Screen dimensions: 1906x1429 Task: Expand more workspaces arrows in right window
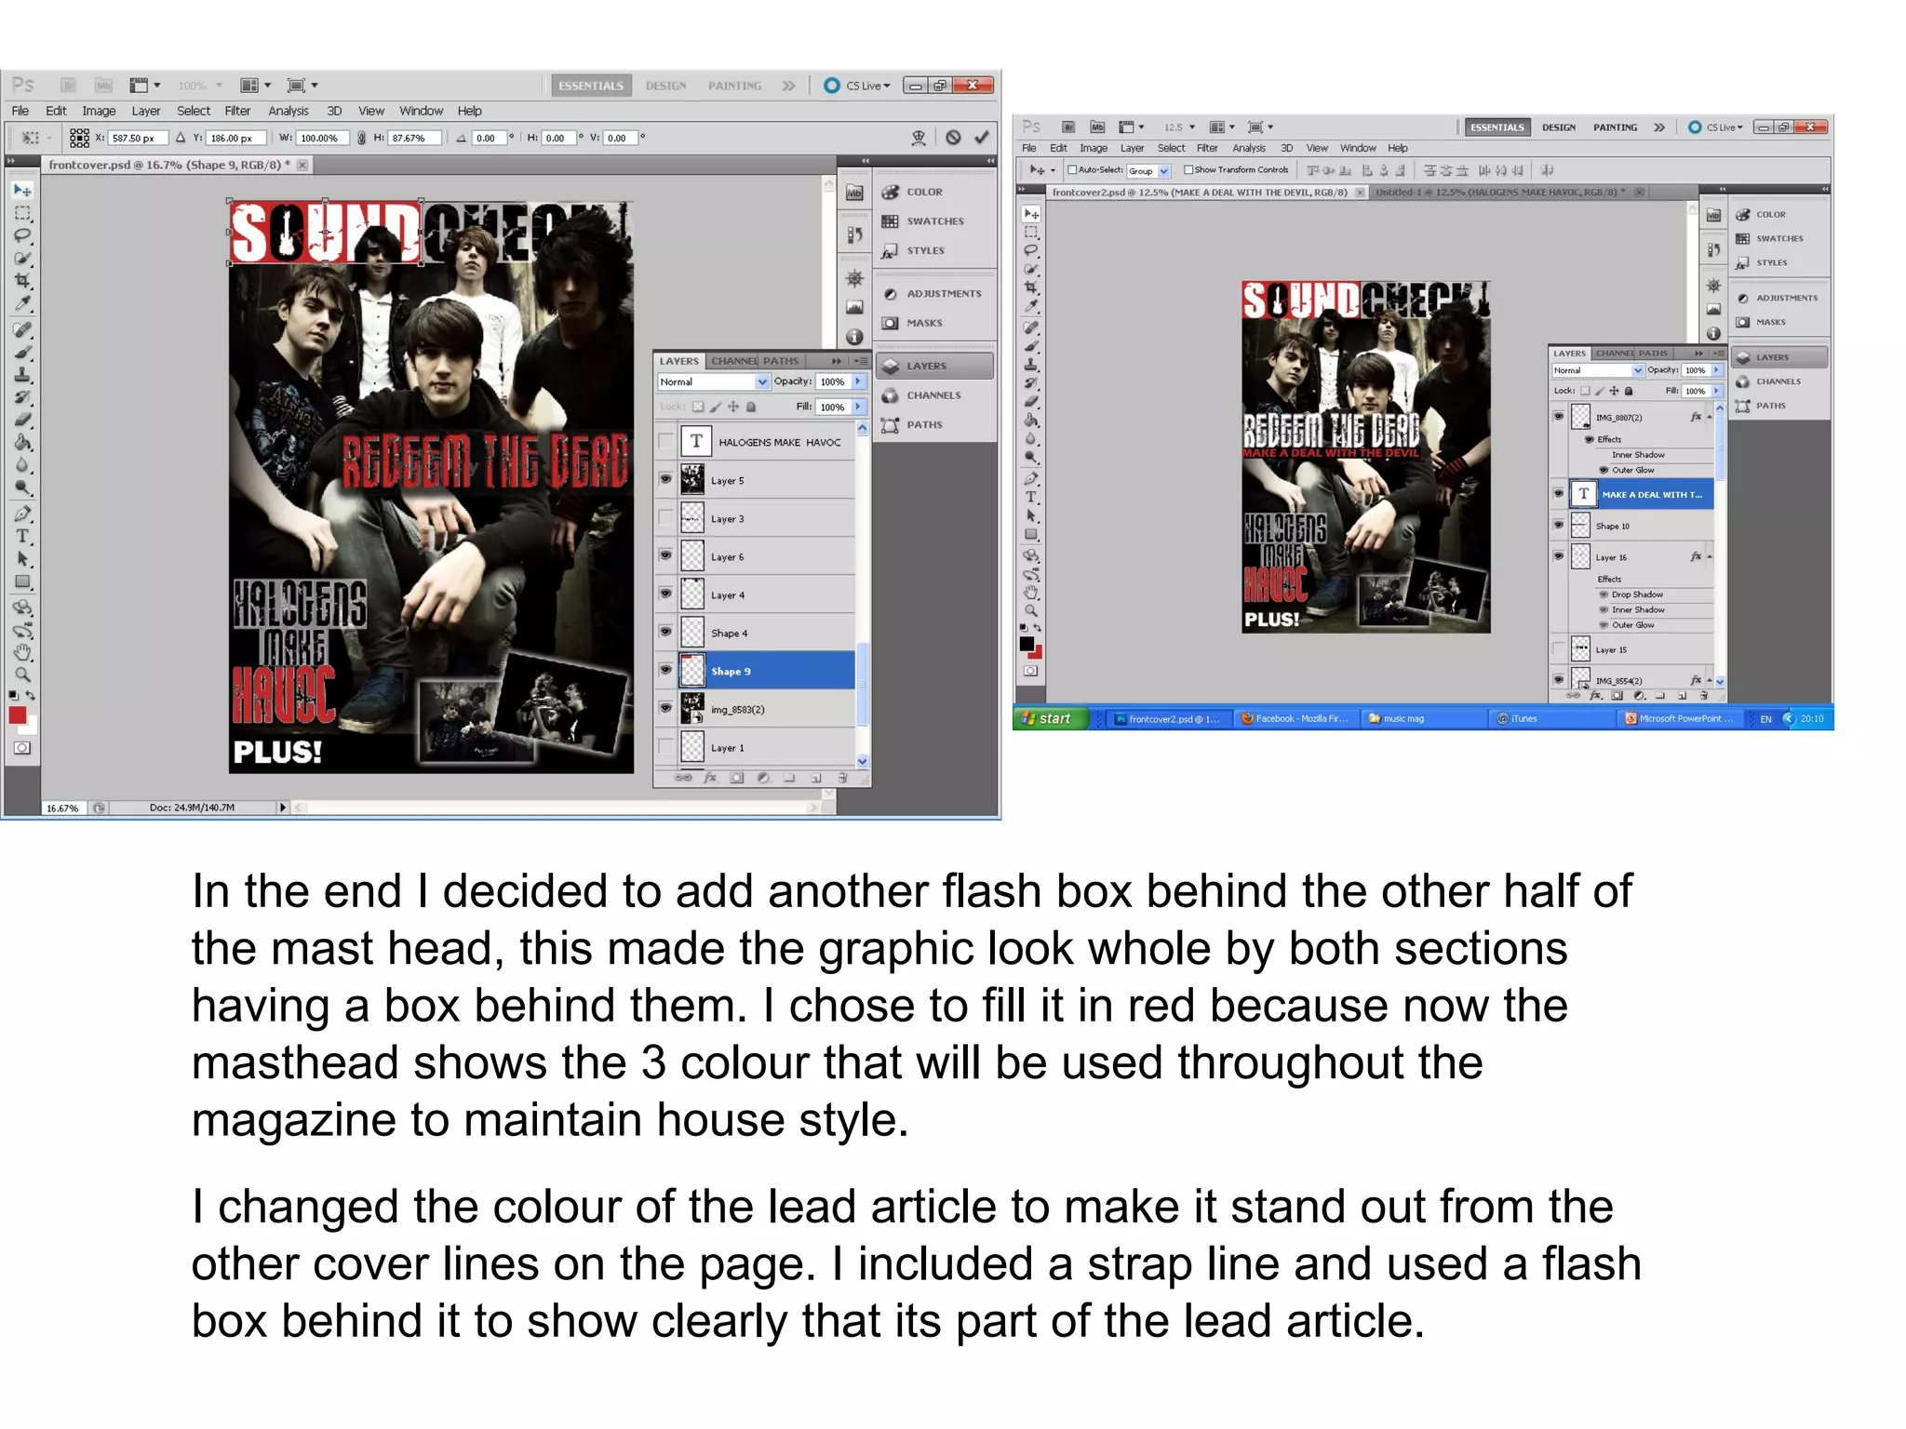tap(1658, 127)
